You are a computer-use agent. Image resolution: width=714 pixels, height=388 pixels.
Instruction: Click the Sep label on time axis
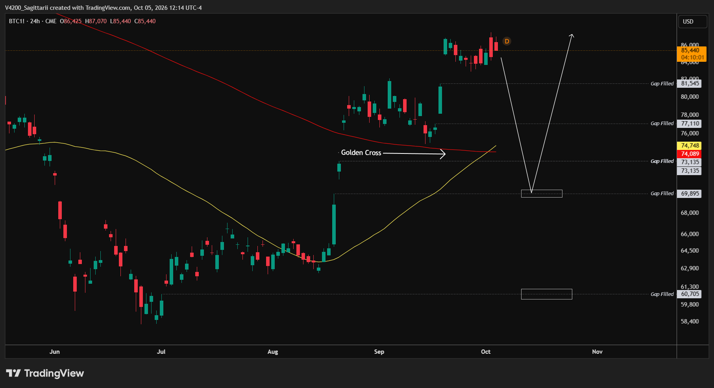[379, 352]
